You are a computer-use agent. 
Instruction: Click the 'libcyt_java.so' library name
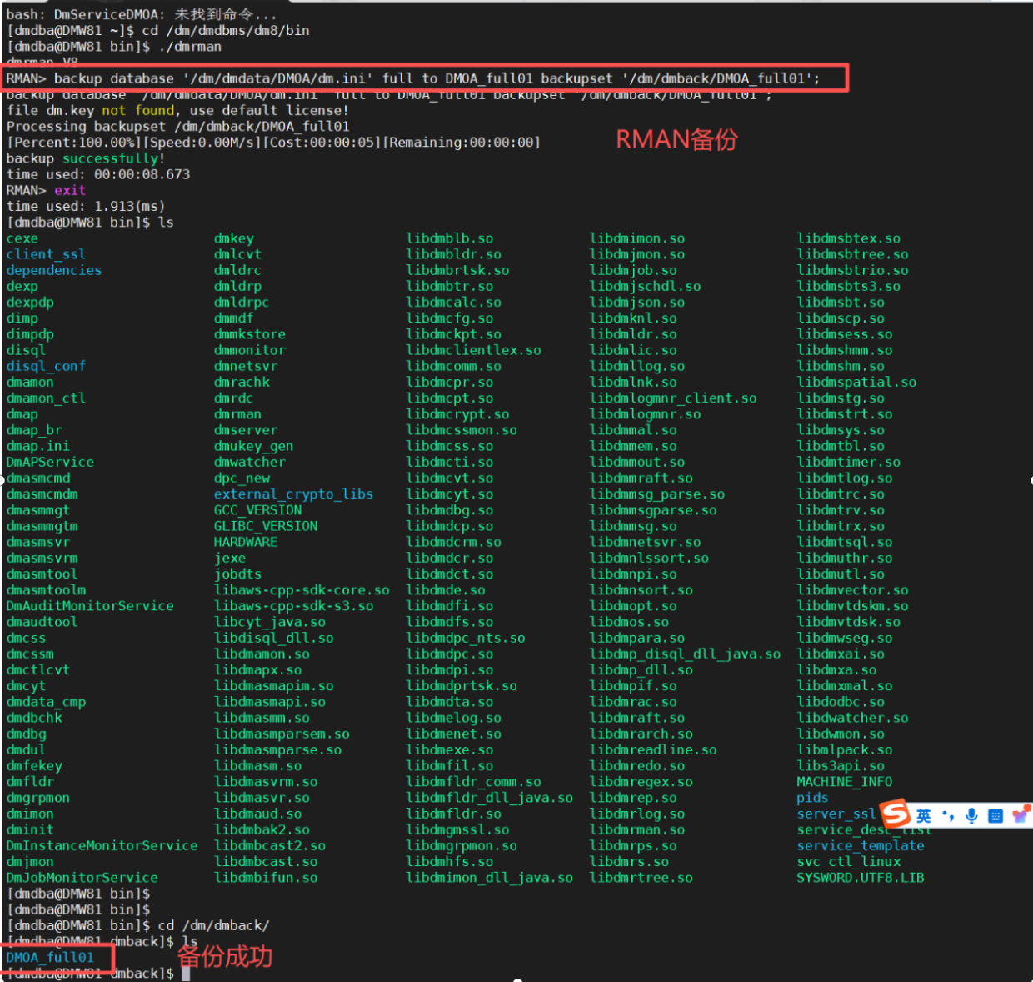[270, 622]
